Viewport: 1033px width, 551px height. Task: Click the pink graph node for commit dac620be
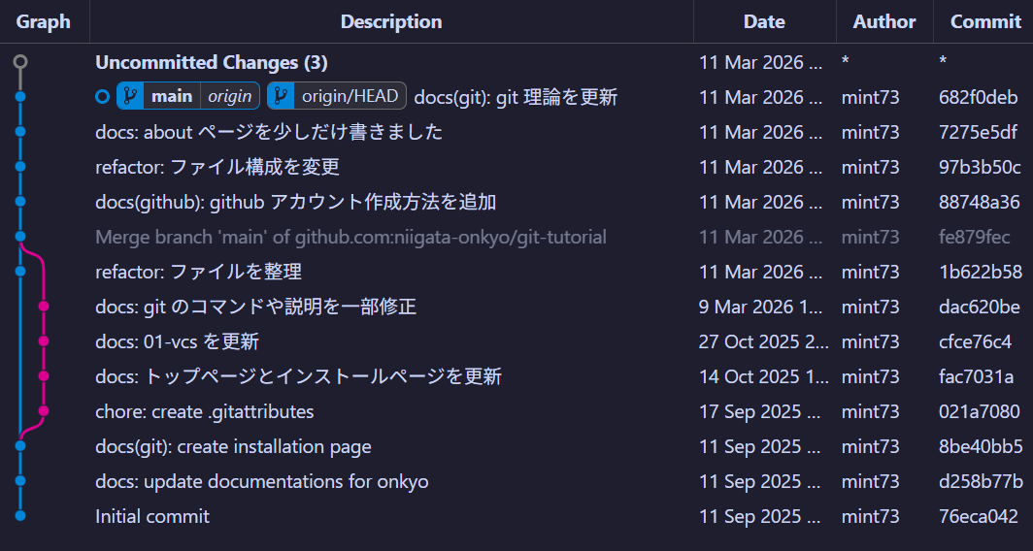[44, 307]
